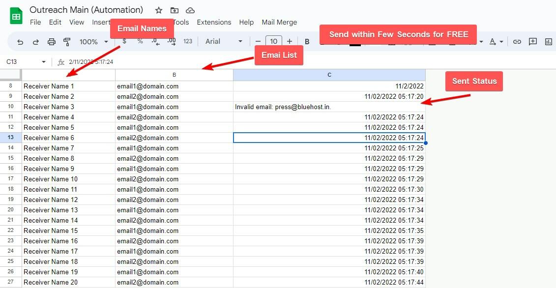Select the cell 'Receiver Name 15'
This screenshot has width=556, height=288.
(68, 230)
